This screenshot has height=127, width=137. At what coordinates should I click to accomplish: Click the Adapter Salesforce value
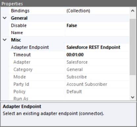pyautogui.click(x=77, y=62)
